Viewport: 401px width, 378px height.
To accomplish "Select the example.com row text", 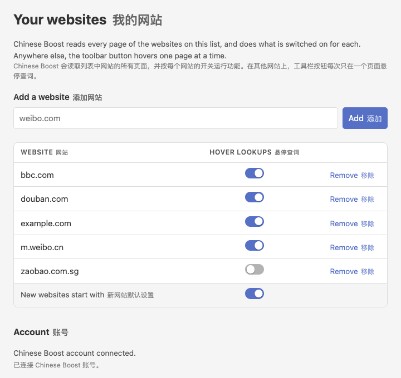I will pos(46,223).
